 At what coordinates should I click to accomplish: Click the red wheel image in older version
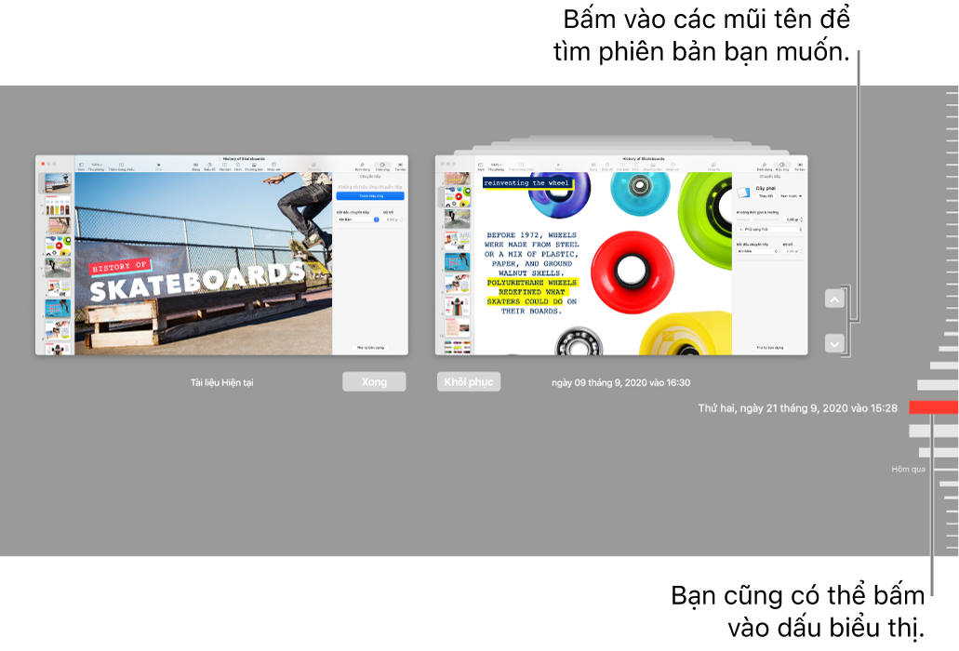633,272
